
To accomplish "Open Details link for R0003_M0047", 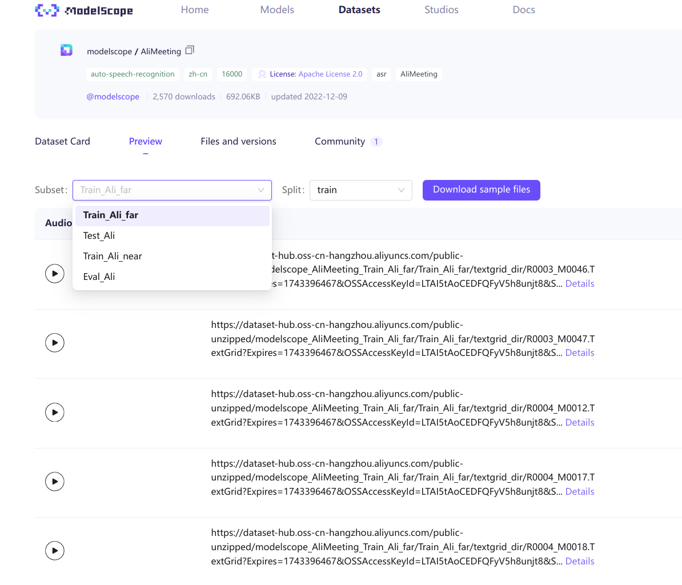I will click(x=579, y=352).
